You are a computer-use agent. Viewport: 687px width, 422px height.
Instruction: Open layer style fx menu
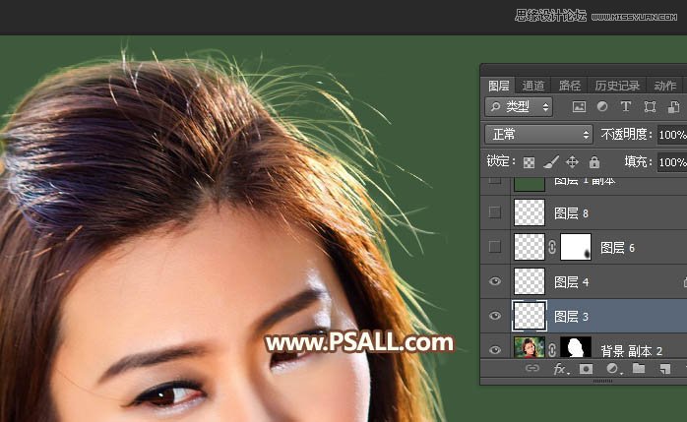561,369
